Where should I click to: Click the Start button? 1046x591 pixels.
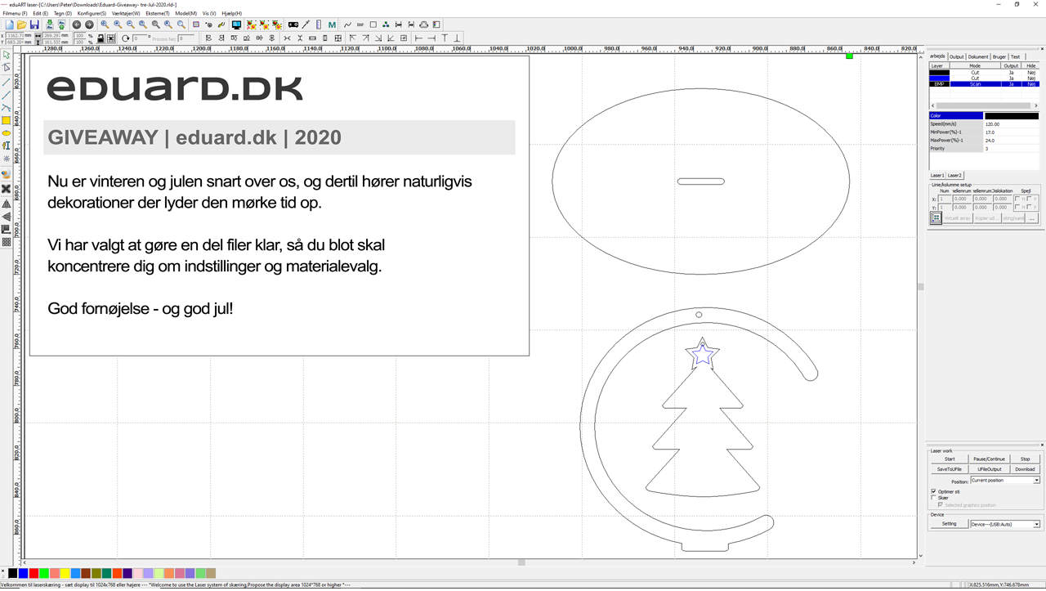950,459
